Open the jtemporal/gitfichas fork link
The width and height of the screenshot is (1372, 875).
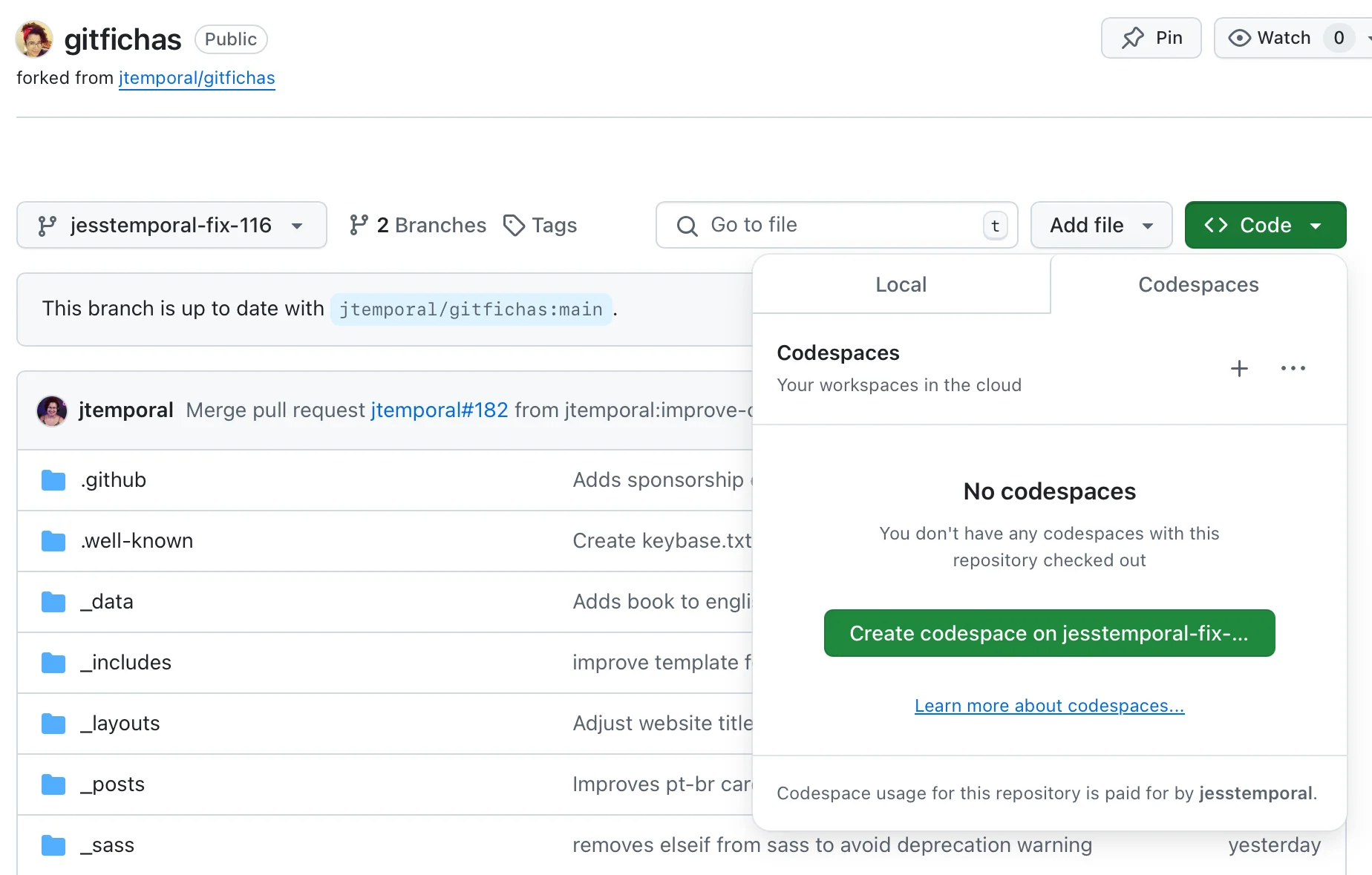pos(197,77)
